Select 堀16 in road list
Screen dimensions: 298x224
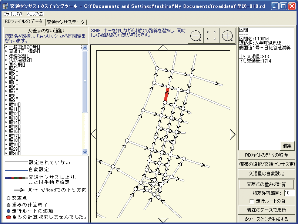(x=43, y=131)
